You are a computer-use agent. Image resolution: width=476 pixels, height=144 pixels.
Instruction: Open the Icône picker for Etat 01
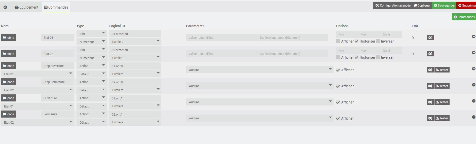pyautogui.click(x=8, y=38)
